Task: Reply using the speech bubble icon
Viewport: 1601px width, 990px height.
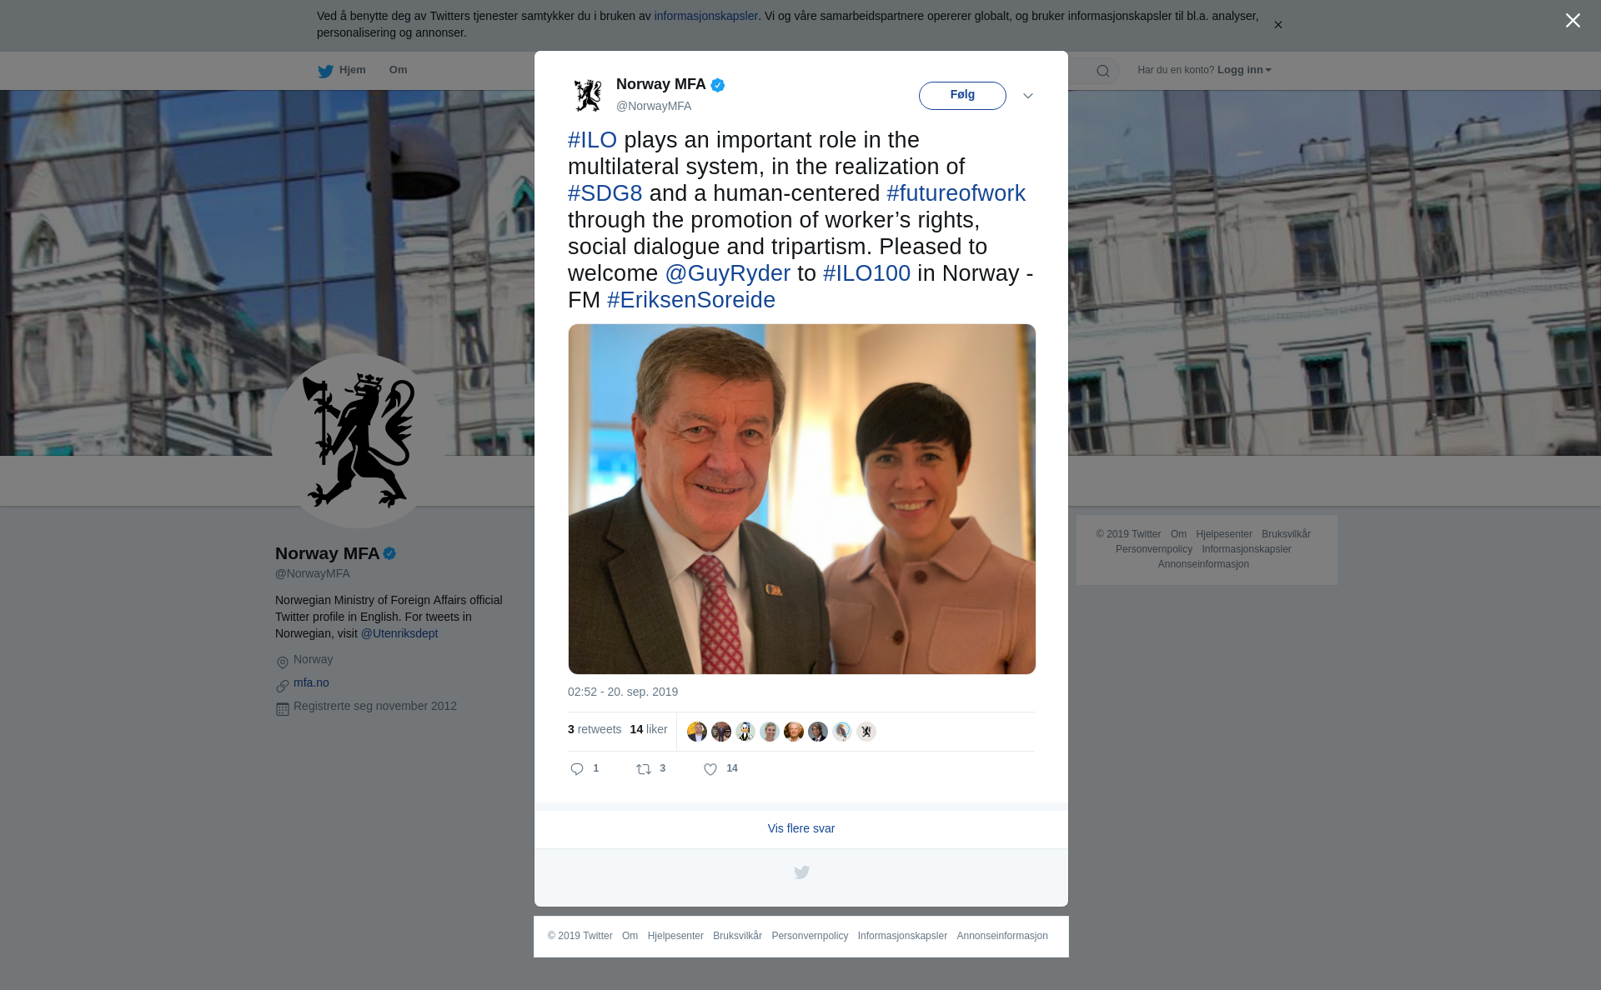Action: 577,769
